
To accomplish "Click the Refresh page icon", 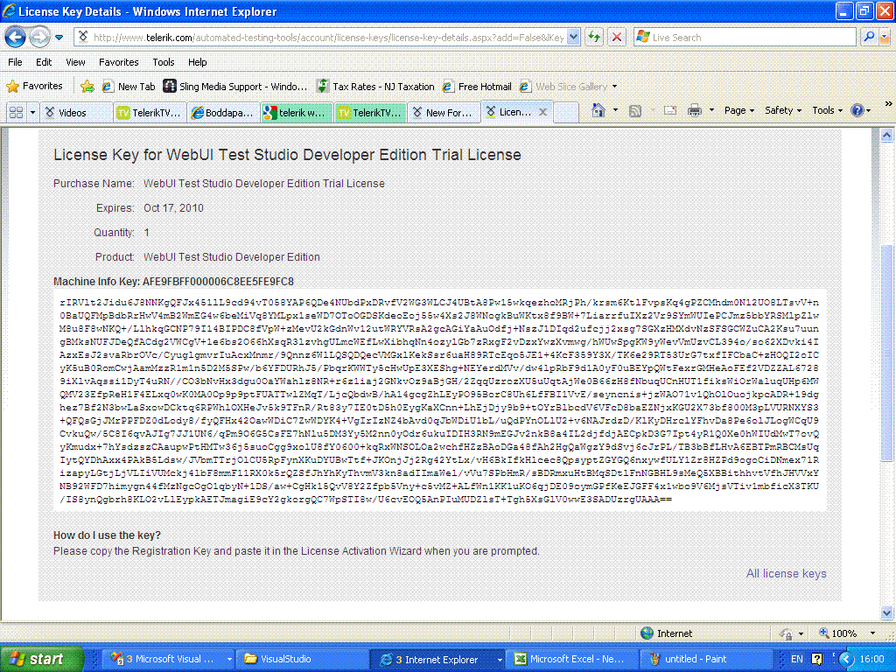I will coord(595,38).
